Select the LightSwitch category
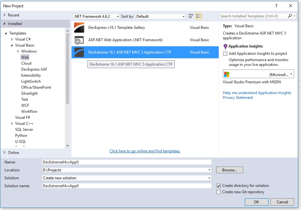Image resolution: width=301 pixels, height=210 pixels. (31, 81)
